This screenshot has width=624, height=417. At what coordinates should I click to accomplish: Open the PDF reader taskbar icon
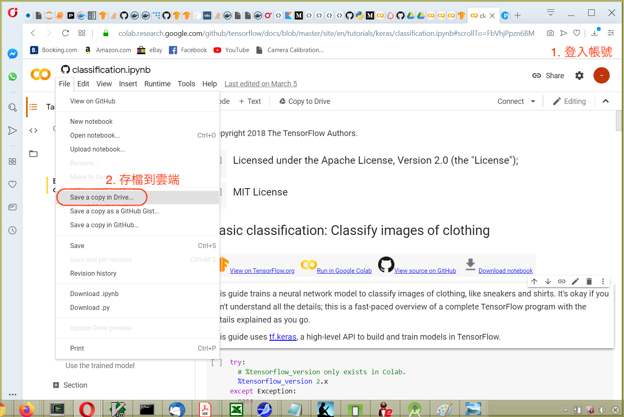(205, 409)
